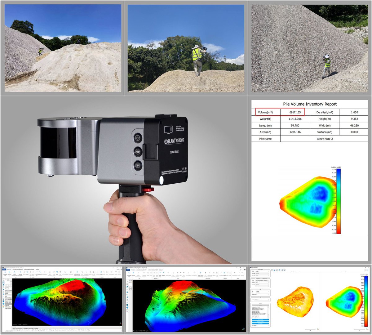Click the report's relative height color scale
This screenshot has width=372, height=335.
coord(338,201)
